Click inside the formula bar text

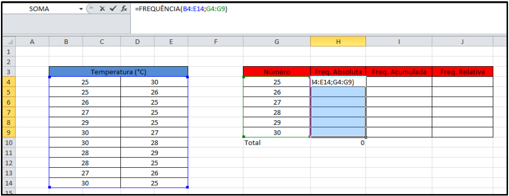[292, 9]
